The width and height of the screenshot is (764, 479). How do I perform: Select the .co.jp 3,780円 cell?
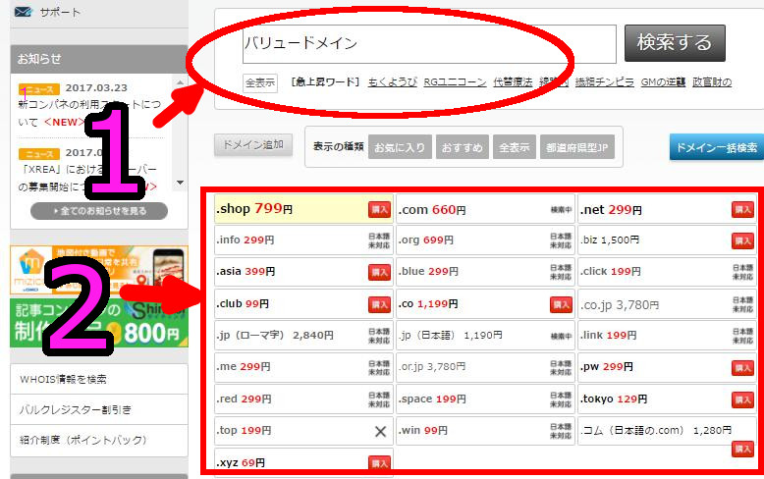tap(667, 304)
